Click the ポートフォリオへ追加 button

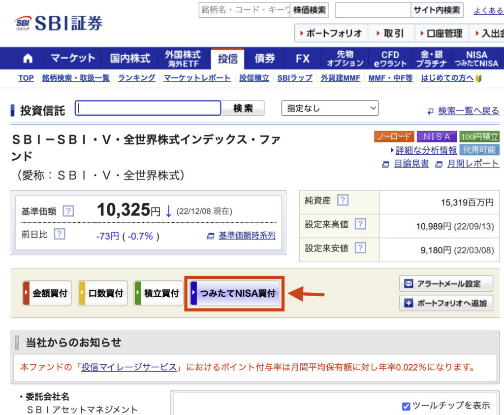pos(446,303)
